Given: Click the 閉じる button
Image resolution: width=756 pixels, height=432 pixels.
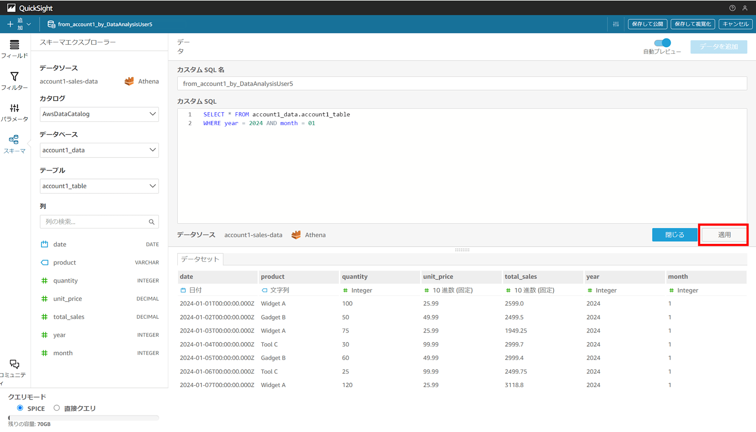Looking at the screenshot, I should pyautogui.click(x=675, y=235).
